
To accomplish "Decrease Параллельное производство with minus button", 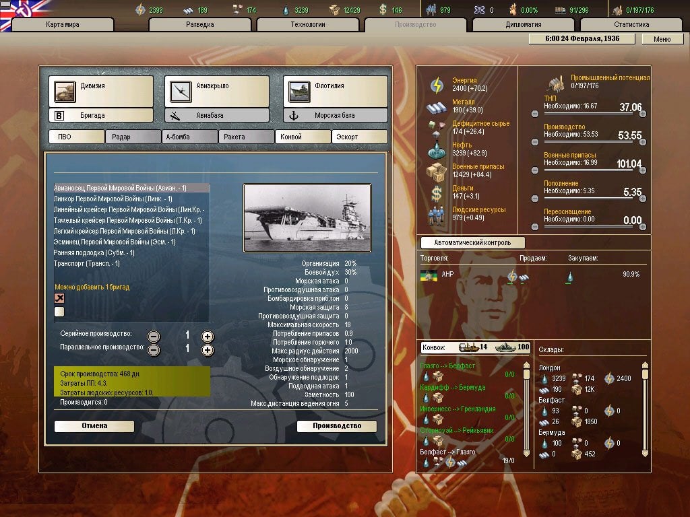I will tap(154, 350).
